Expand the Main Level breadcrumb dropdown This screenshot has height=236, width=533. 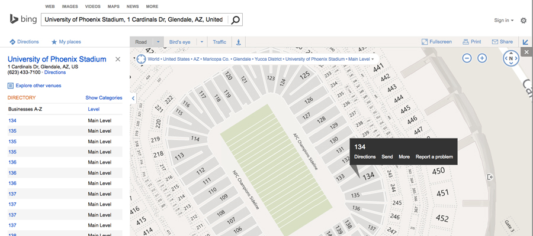coord(373,59)
